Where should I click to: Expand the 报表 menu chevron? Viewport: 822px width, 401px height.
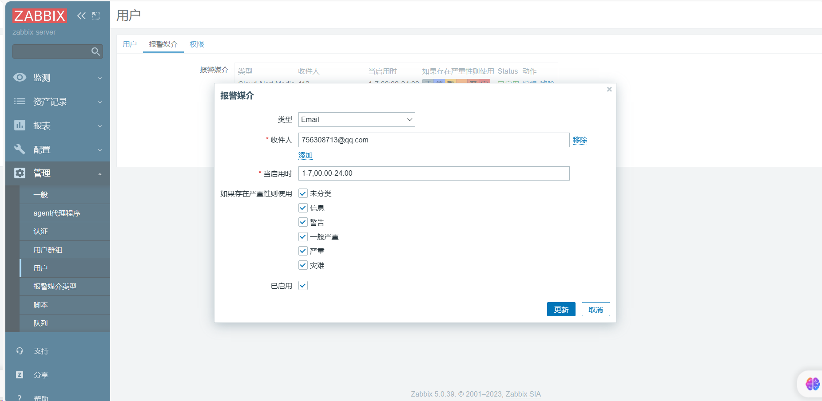(x=100, y=126)
